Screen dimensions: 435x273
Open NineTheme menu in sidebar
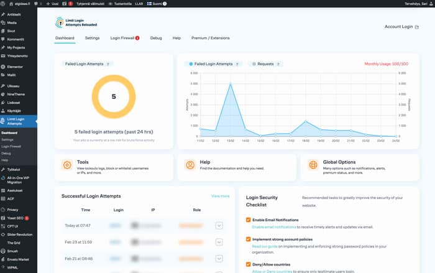[x=16, y=95]
